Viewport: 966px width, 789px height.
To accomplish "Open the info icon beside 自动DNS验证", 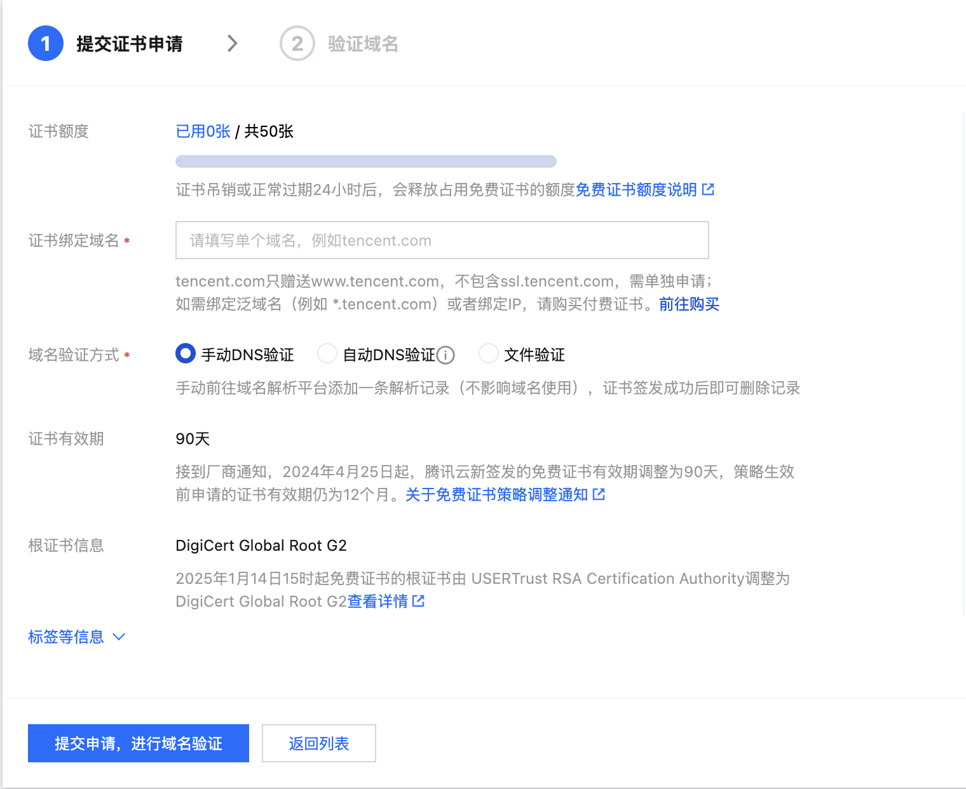I will [446, 355].
